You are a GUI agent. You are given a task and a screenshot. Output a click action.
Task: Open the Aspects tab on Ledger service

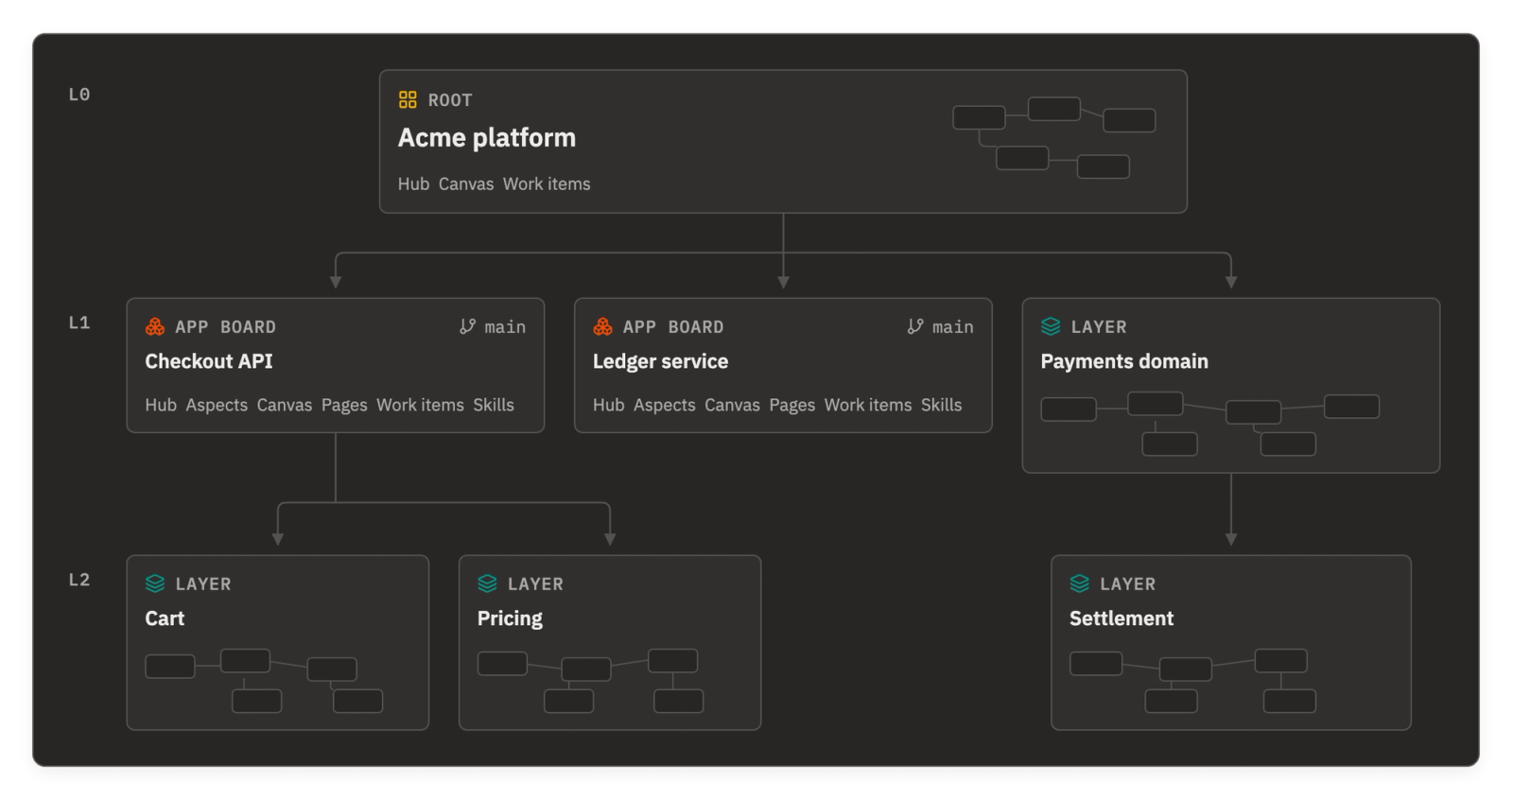tap(665, 405)
